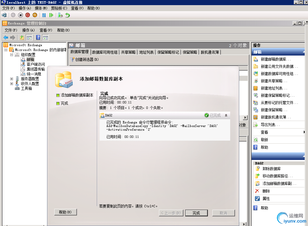
Task: Switch to 地址列表 tab
Action: coord(146,52)
